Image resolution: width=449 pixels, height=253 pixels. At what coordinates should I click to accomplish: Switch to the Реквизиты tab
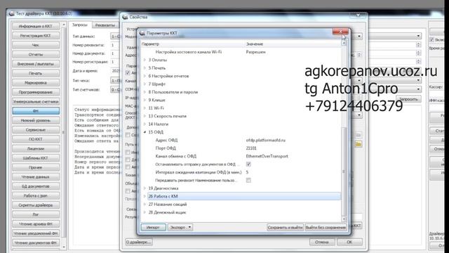(x=105, y=25)
